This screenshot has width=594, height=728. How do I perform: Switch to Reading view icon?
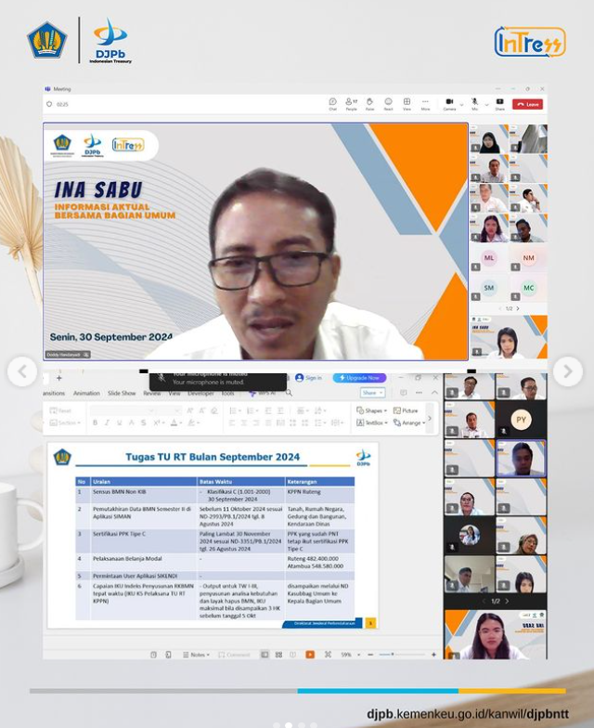click(x=293, y=655)
